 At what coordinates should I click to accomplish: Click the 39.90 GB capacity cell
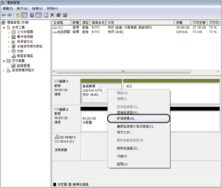tap(183, 28)
